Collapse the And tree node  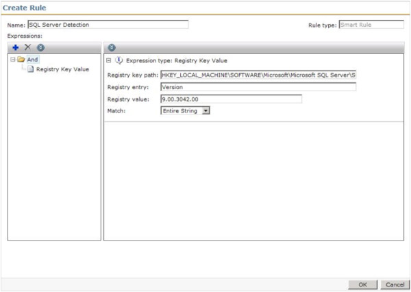(x=12, y=60)
